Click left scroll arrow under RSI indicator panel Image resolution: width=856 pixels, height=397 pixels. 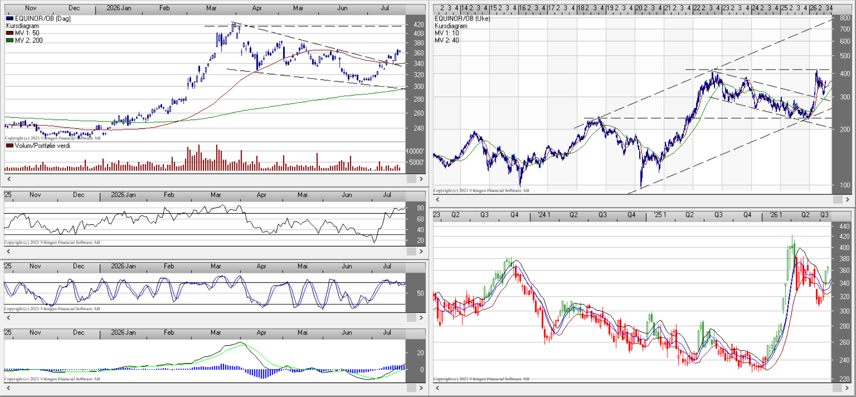(8, 252)
